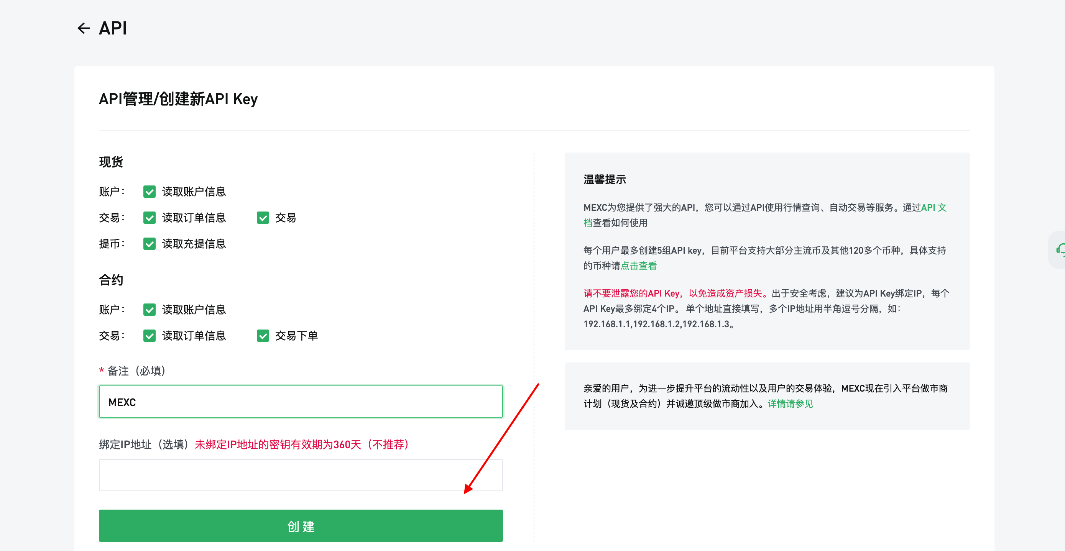Viewport: 1065px width, 551px height.
Task: Click the 提币: row label
Action: click(112, 243)
